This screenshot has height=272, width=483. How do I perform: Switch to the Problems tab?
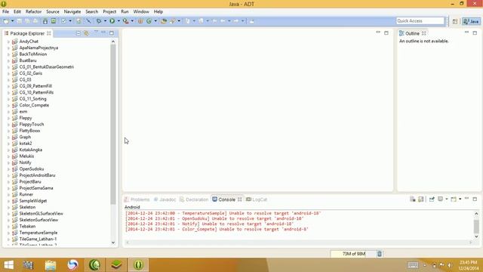tap(137, 199)
